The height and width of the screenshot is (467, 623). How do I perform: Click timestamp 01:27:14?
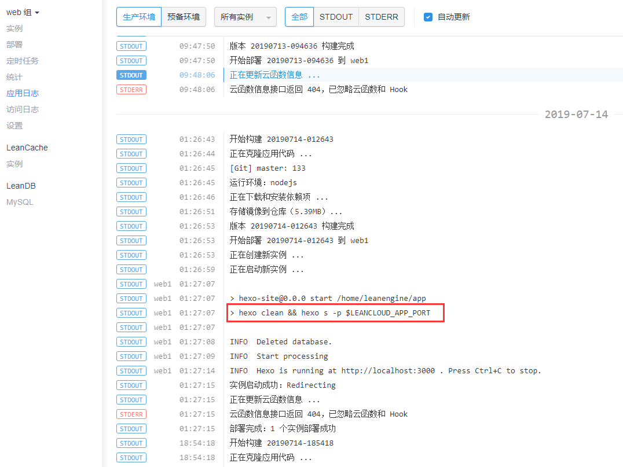pos(197,370)
